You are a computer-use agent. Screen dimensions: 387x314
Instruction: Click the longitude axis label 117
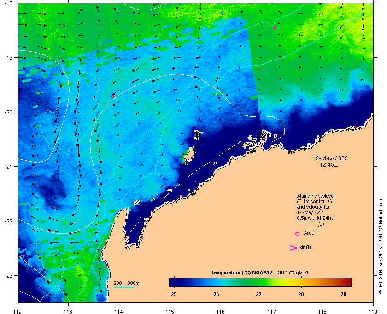tap(272, 311)
